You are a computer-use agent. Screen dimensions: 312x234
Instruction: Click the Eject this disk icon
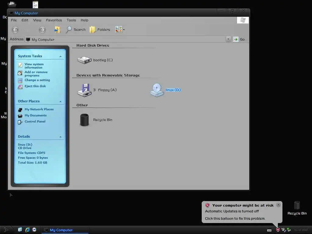(20, 87)
